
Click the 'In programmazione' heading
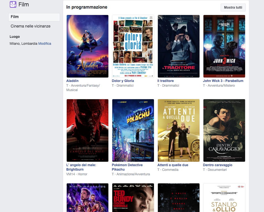click(87, 7)
